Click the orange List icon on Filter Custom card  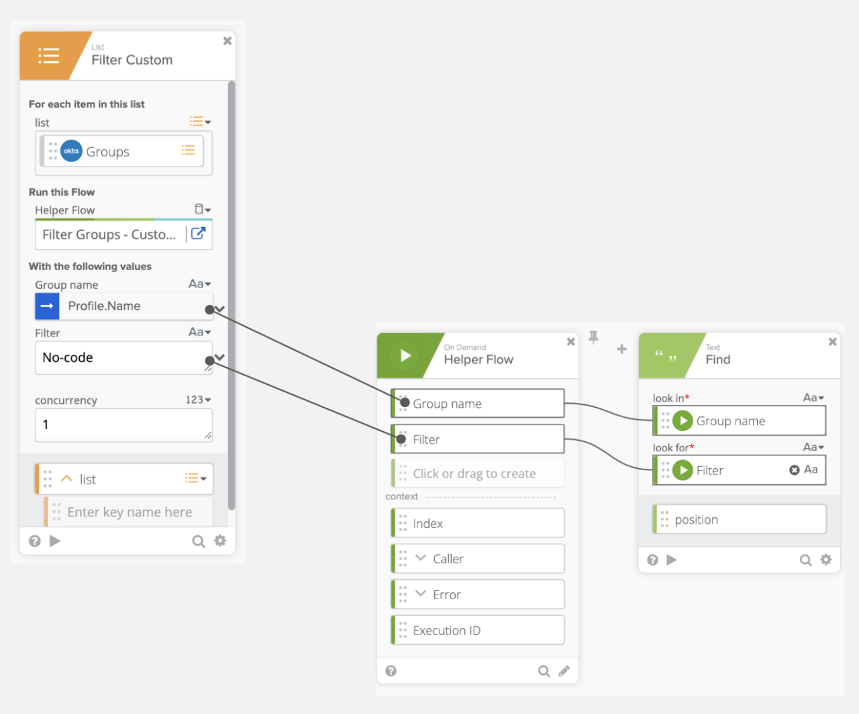coord(48,56)
